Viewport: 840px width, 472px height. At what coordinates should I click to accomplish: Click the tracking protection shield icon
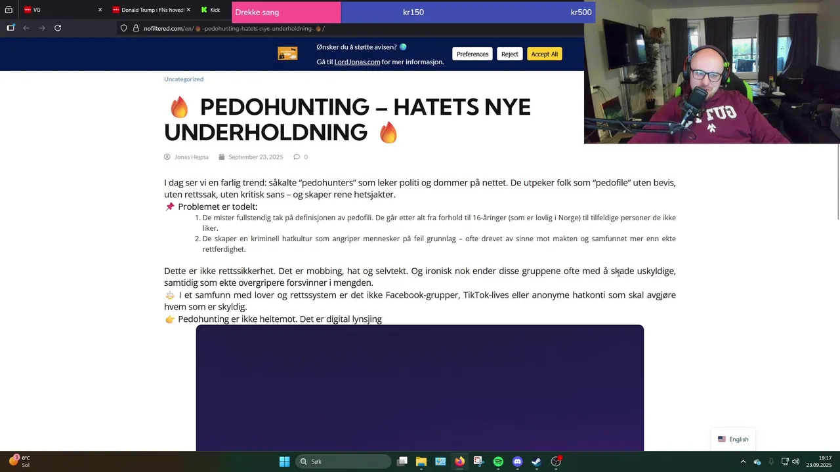(123, 28)
